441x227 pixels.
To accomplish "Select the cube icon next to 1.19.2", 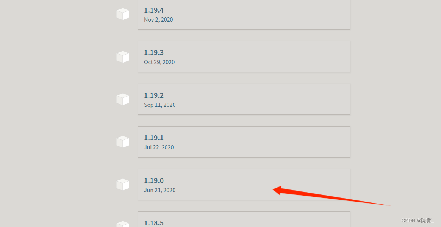I will tap(123, 99).
